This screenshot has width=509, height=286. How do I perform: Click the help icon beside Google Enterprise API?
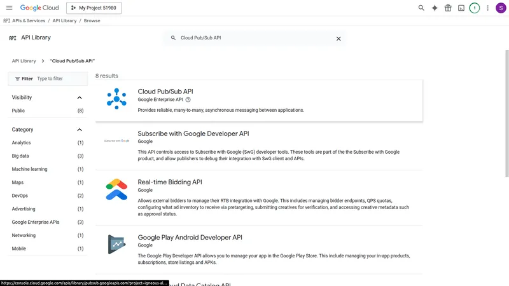pyautogui.click(x=188, y=100)
